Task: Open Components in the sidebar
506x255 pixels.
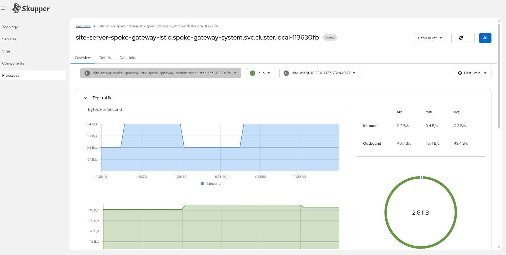Action: point(33,63)
